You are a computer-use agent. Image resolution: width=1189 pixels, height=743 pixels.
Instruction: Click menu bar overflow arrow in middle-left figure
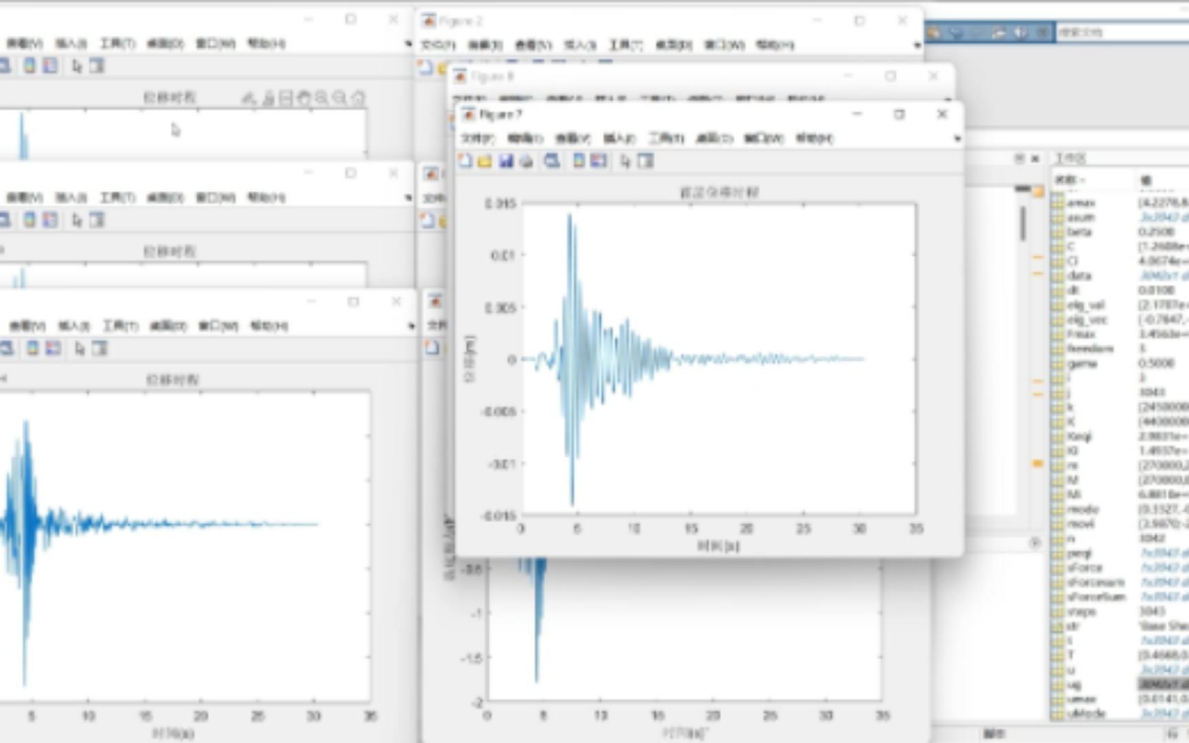[x=409, y=198]
